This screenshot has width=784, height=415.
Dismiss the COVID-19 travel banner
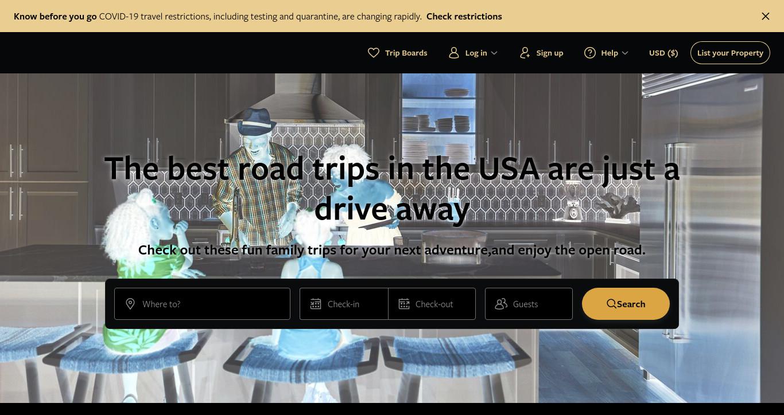tap(766, 16)
